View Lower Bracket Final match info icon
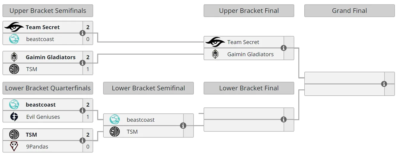The height and width of the screenshot is (155, 405). tap(283, 119)
